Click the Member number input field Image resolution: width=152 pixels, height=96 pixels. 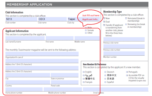click(124, 53)
